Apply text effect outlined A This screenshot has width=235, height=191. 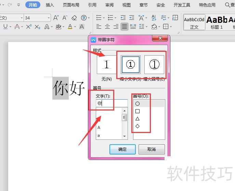coord(47,27)
